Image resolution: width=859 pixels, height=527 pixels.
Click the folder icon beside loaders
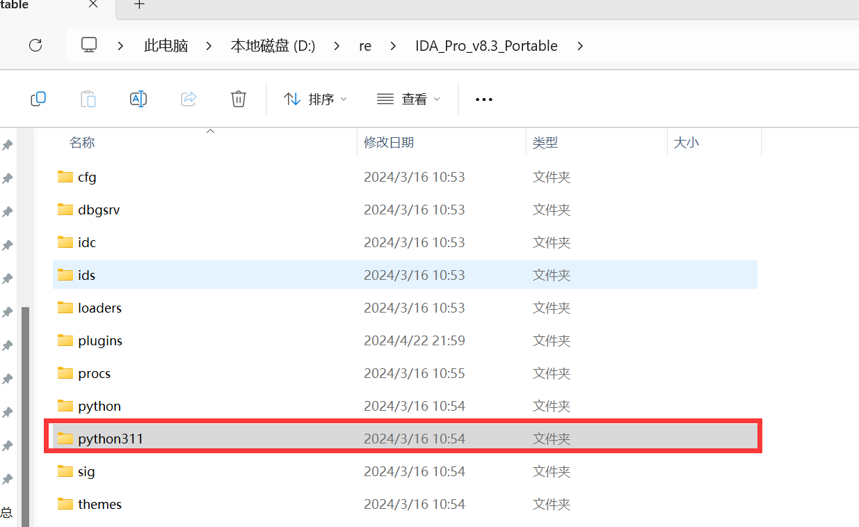[x=65, y=308]
